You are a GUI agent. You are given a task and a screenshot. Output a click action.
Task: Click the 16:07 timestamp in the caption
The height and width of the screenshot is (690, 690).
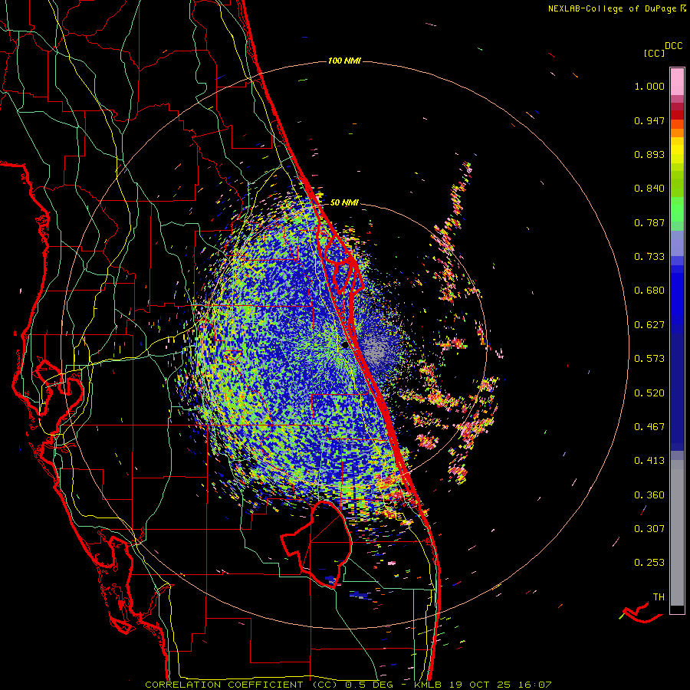[x=534, y=685]
